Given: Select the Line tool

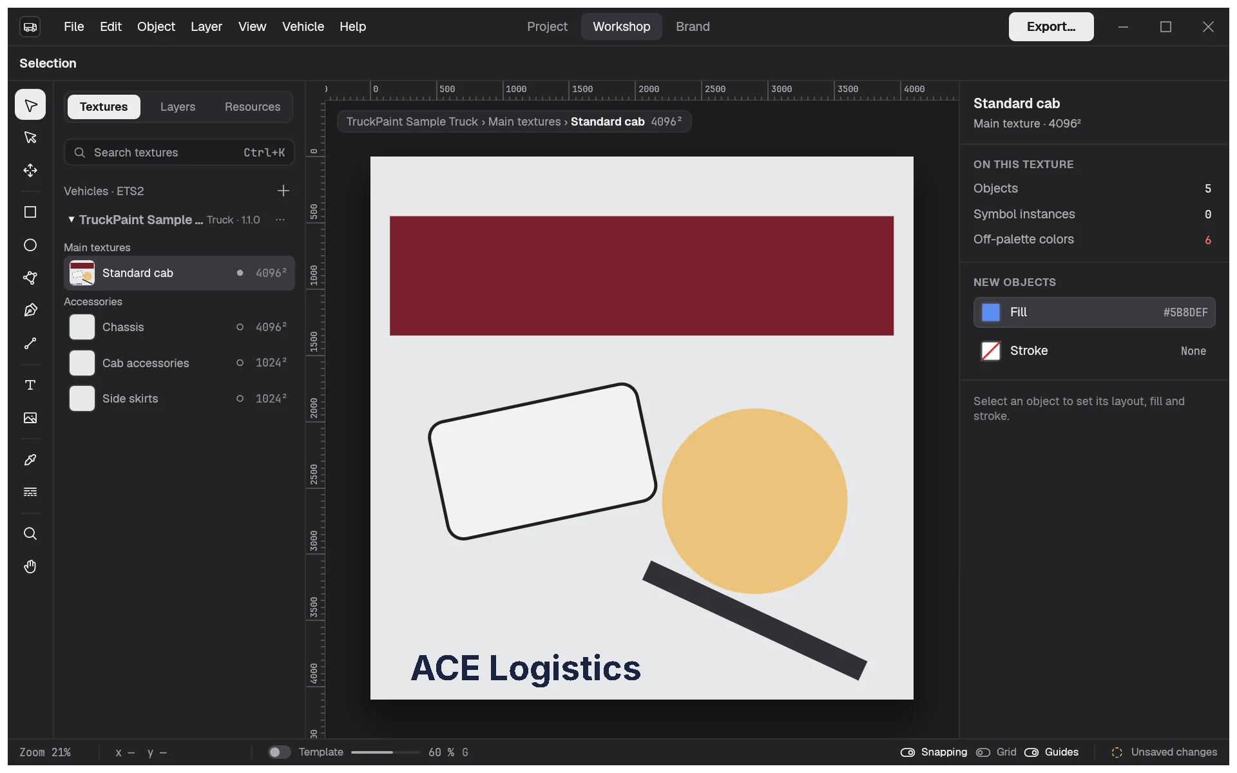Looking at the screenshot, I should (x=30, y=343).
